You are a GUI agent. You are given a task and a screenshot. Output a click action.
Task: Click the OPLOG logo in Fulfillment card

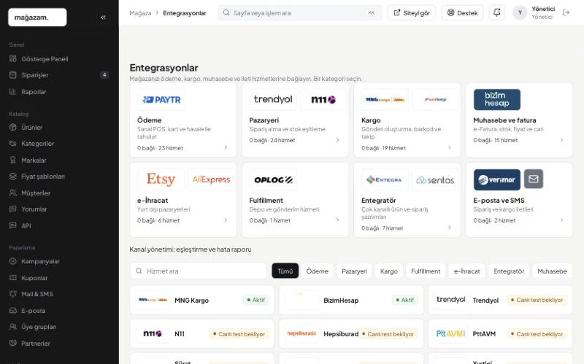tap(273, 179)
